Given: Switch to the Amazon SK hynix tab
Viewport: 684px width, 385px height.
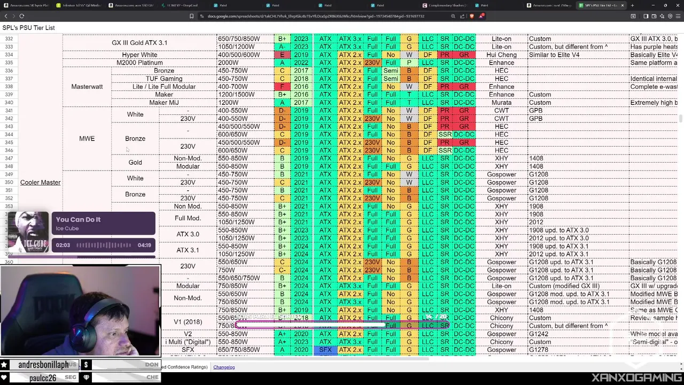Looking at the screenshot, I should click(x=27, y=5).
